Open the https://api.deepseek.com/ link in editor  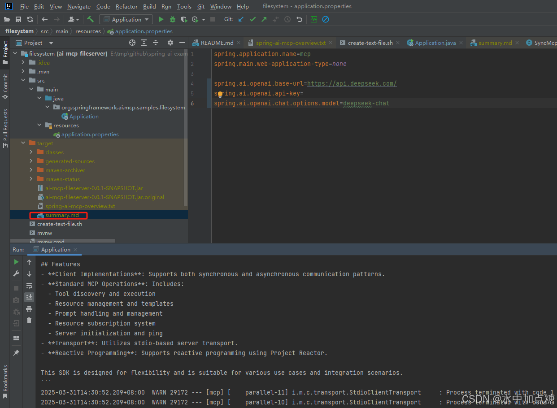click(352, 83)
